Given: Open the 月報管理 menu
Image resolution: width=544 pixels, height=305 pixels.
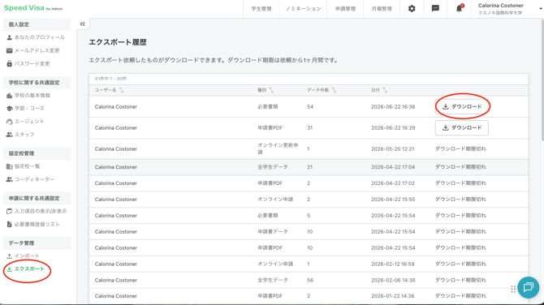Looking at the screenshot, I should 382,9.
